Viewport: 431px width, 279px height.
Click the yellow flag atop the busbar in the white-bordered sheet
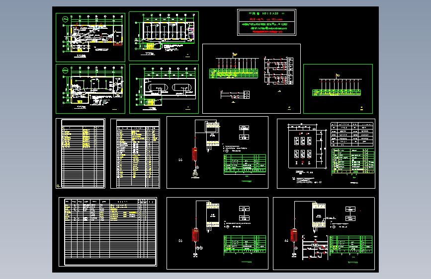coord(235,55)
